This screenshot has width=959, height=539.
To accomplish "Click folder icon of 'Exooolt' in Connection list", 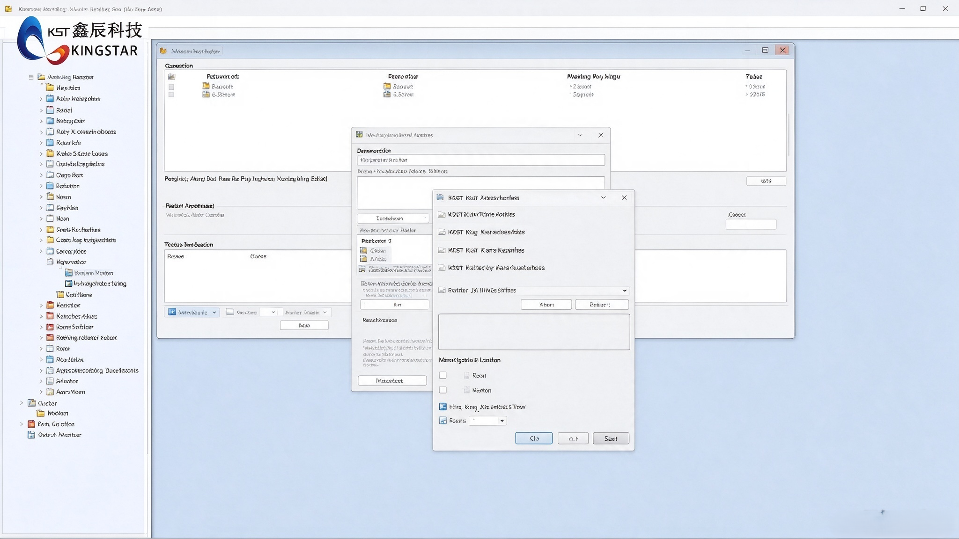I will [206, 86].
